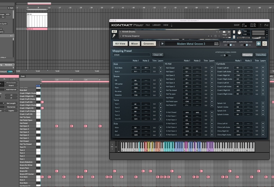Click the Humanize button in Ableton
The image size is (274, 187).
(11, 107)
